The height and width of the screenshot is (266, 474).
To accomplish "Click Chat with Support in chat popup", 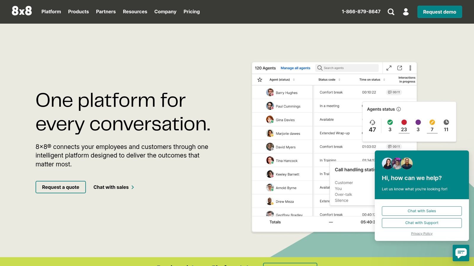I will click(x=422, y=223).
